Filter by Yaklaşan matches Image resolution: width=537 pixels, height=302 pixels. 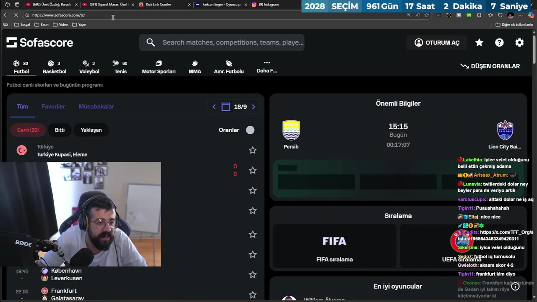pos(91,130)
